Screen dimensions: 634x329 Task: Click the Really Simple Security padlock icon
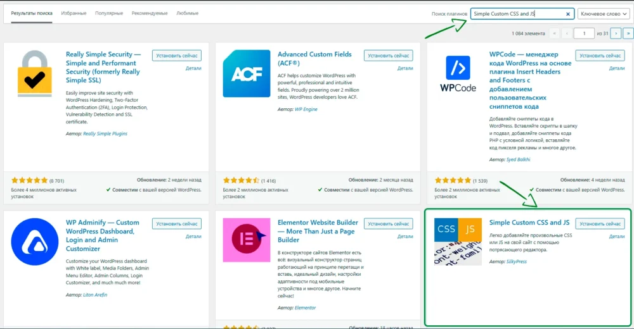pyautogui.click(x=35, y=73)
